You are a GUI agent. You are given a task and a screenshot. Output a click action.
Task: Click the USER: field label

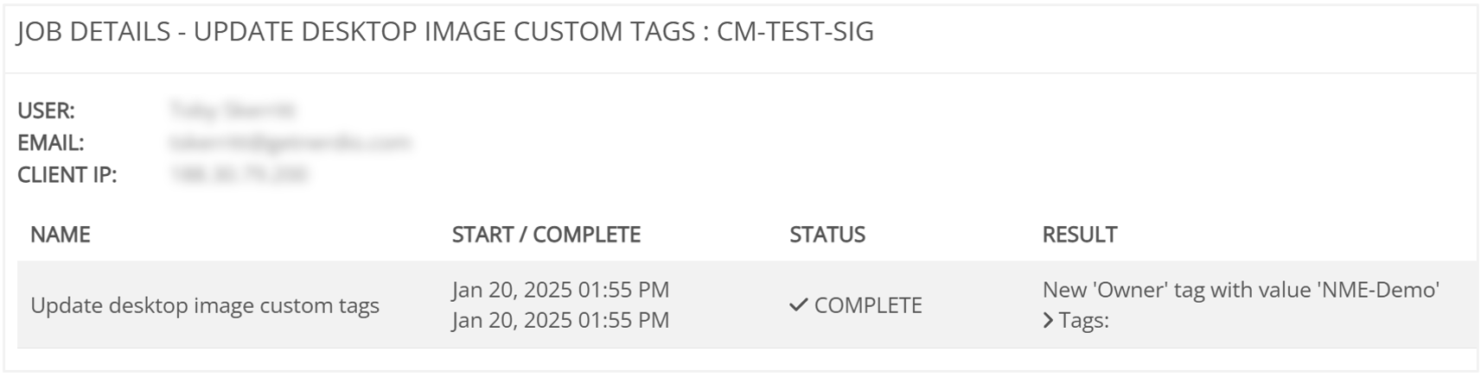tap(46, 110)
